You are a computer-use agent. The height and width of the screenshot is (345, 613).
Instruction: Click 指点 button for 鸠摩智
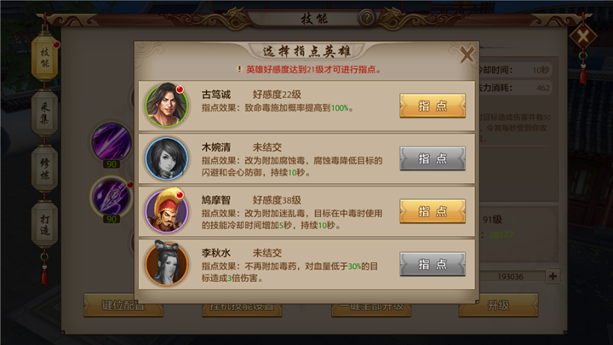click(x=433, y=211)
